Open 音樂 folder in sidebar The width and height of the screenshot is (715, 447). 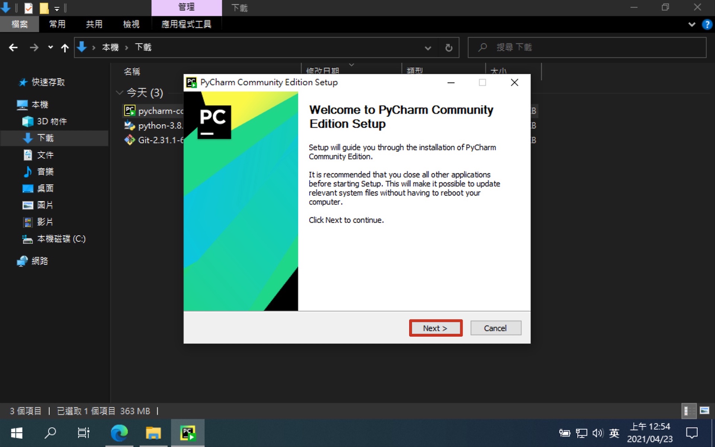coord(38,172)
